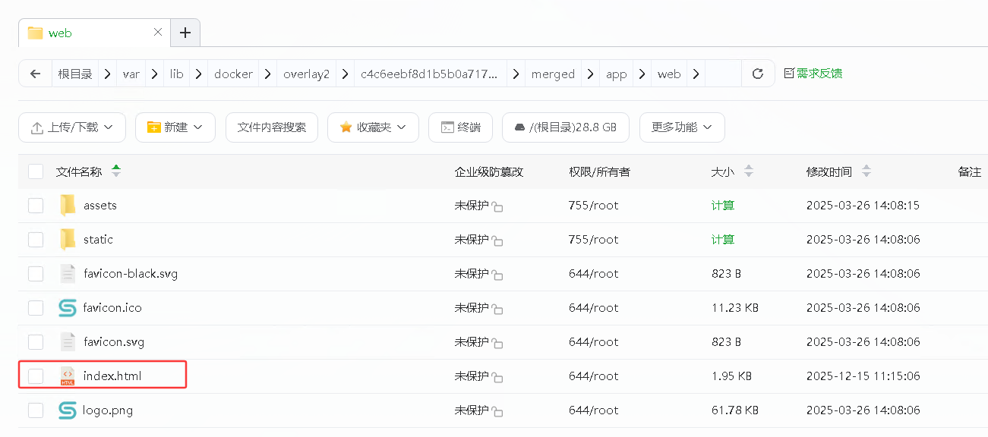Screen dimensions: 988x437
Task: Click the empty path input area
Action: [723, 74]
